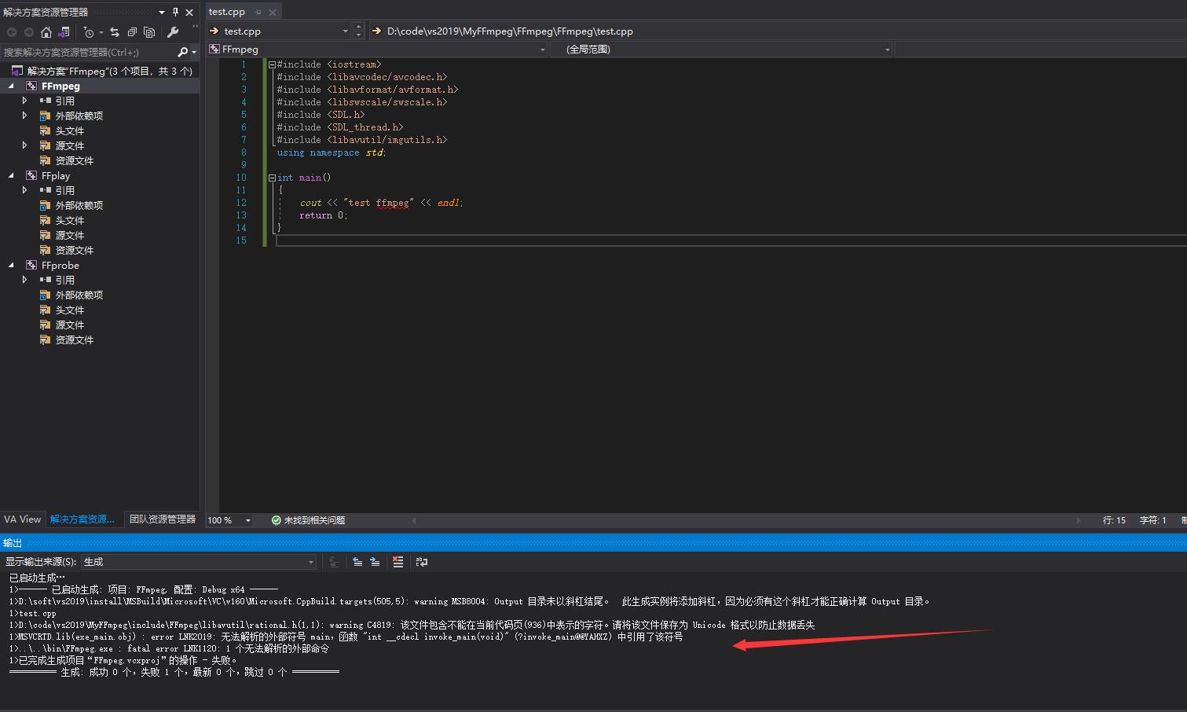Viewport: 1187px width, 712px height.
Task: Open the global scope (全局范围) dropdown
Action: [887, 50]
